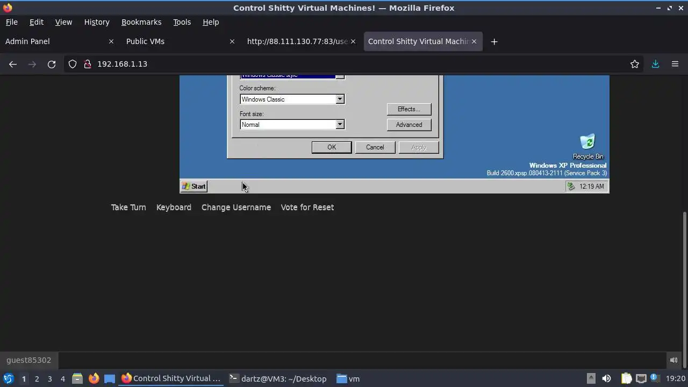Image resolution: width=688 pixels, height=387 pixels.
Task: Open the History menu
Action: pos(97,22)
